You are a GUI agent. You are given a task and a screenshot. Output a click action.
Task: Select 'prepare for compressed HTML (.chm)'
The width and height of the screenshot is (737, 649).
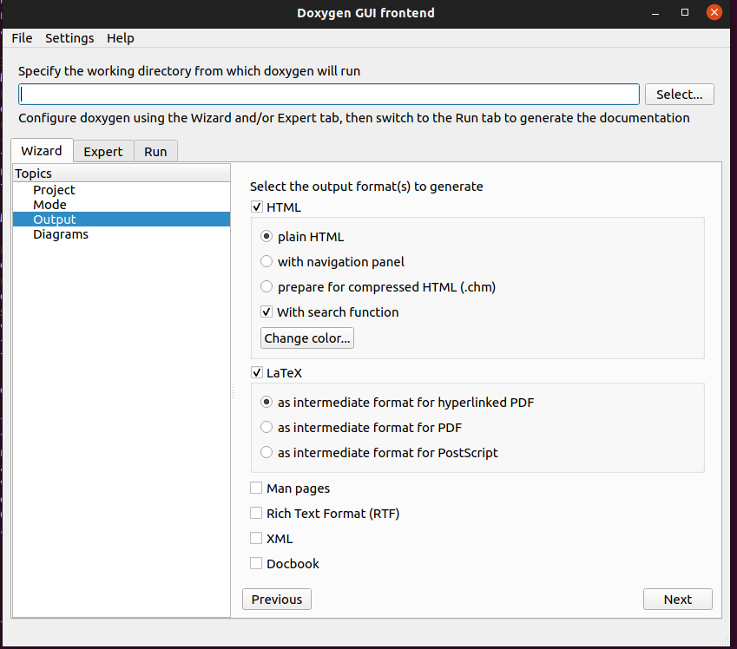click(x=267, y=286)
